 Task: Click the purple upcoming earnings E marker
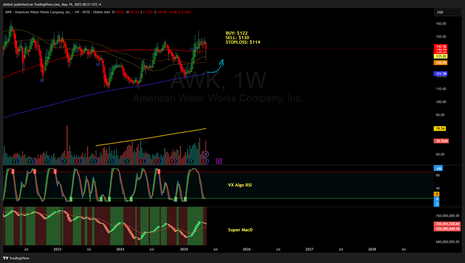point(219,161)
